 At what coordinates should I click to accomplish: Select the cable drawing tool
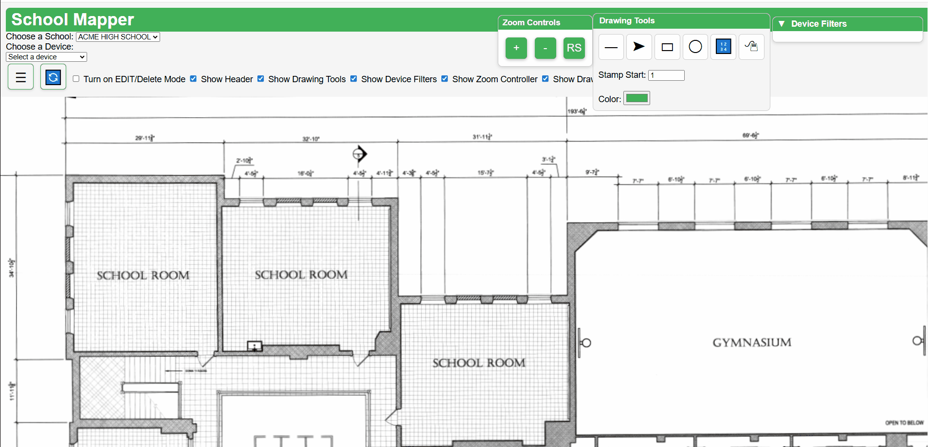751,47
